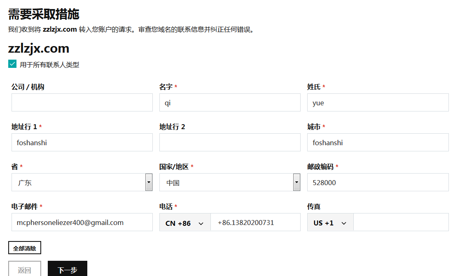The width and height of the screenshot is (460, 276).
Task: Expand the 国家/地区 dropdown showing 中国
Action: pos(226,182)
